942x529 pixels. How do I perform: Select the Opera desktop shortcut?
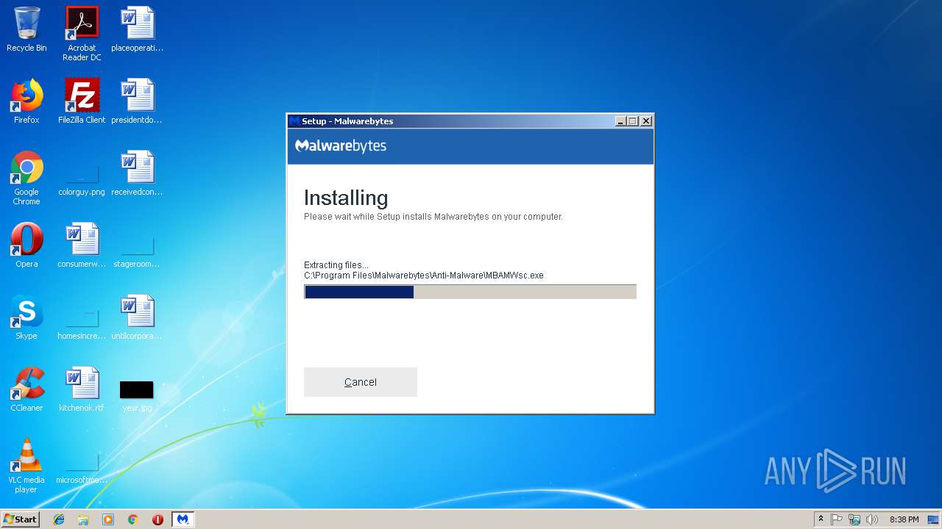coord(26,245)
